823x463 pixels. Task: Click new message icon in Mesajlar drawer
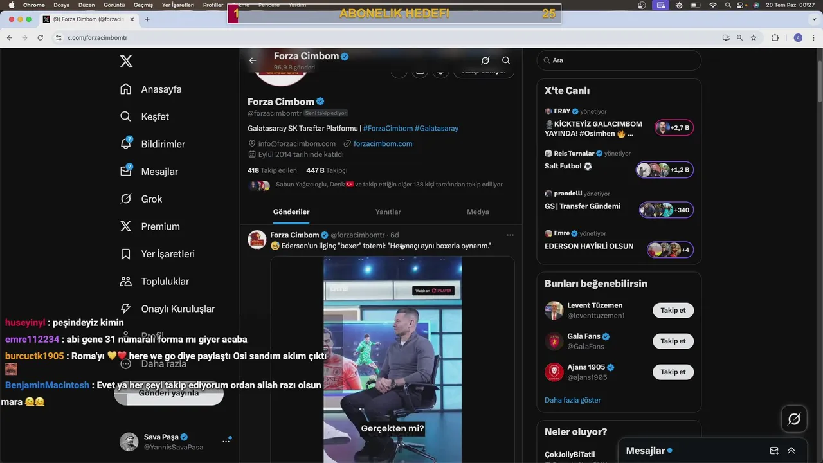coord(774,451)
